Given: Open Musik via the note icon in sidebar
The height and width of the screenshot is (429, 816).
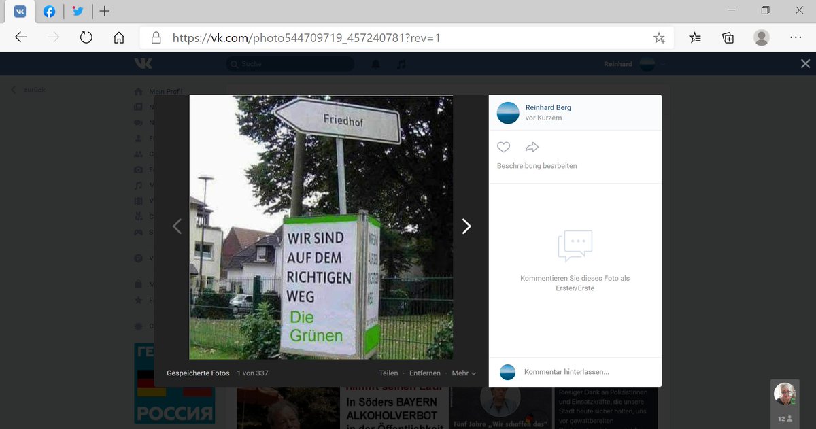Looking at the screenshot, I should 139,185.
